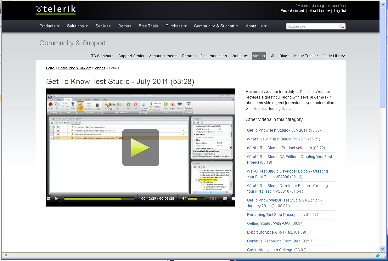Click the teal status bar icon

click(x=377, y=255)
